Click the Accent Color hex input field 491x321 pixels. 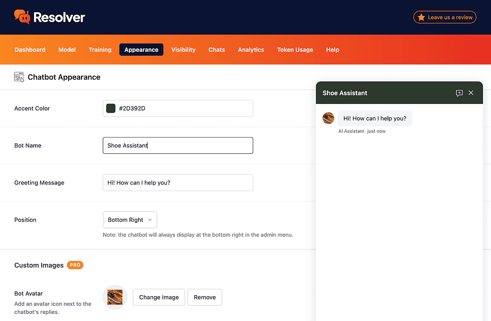pos(178,108)
